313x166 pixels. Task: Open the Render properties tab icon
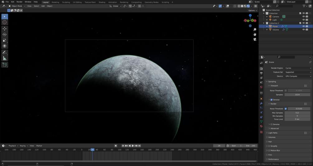pyautogui.click(x=261, y=69)
